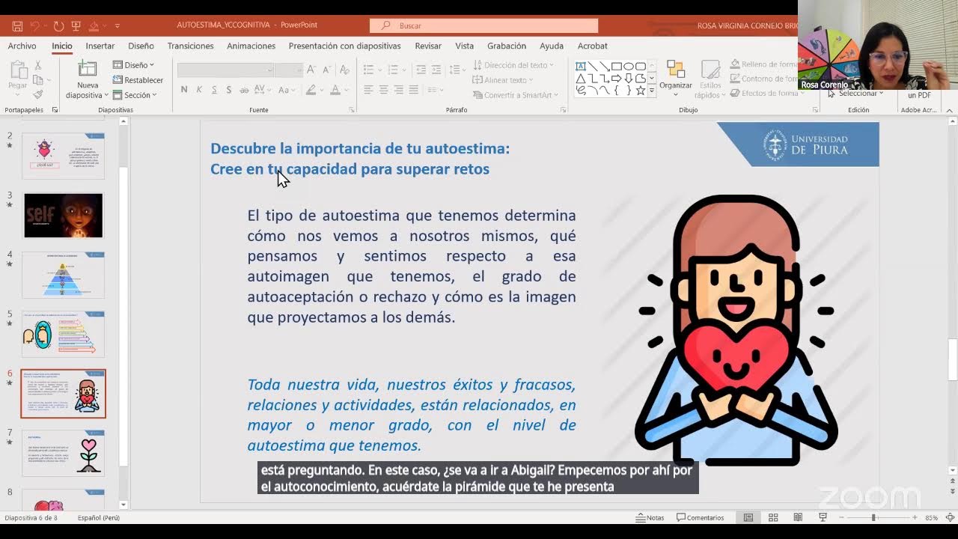This screenshot has width=958, height=539.
Task: Switch to the Transiciones tab
Action: coord(190,46)
